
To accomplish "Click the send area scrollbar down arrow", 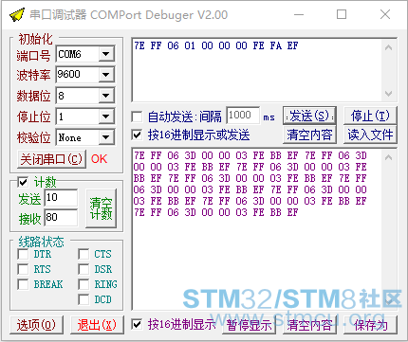I will click(x=388, y=94).
